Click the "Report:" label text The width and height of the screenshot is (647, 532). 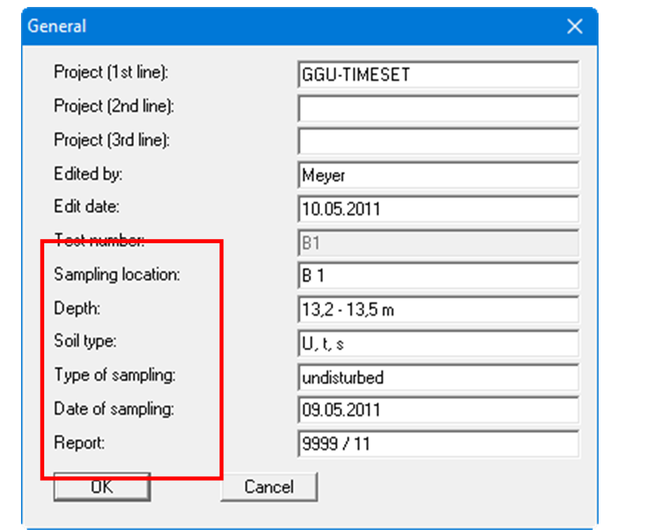click(x=79, y=442)
